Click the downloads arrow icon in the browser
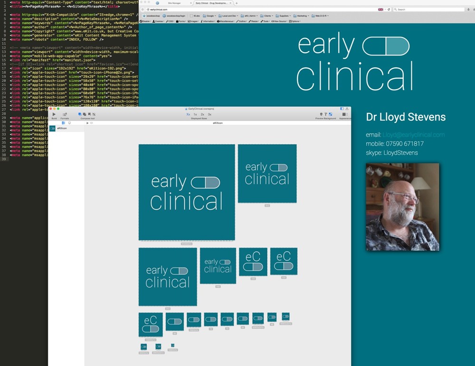 [x=468, y=9]
